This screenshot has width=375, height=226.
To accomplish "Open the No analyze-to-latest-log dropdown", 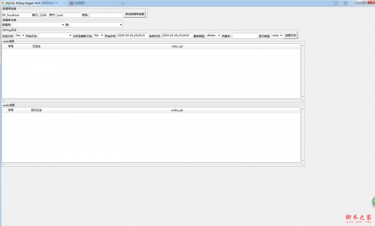I will (99, 36).
